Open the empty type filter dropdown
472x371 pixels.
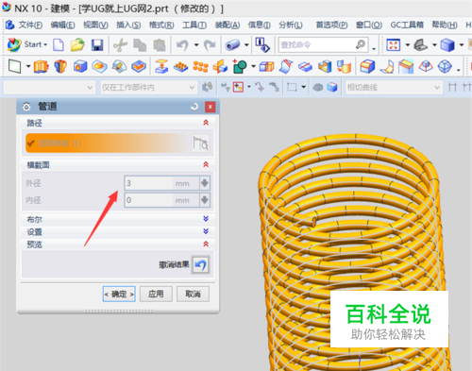coord(49,88)
